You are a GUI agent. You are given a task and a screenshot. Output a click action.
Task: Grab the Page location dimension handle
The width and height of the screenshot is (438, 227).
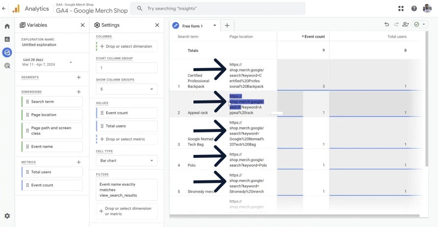point(27,115)
